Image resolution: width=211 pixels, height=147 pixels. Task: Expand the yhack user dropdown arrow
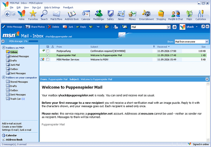197,27
